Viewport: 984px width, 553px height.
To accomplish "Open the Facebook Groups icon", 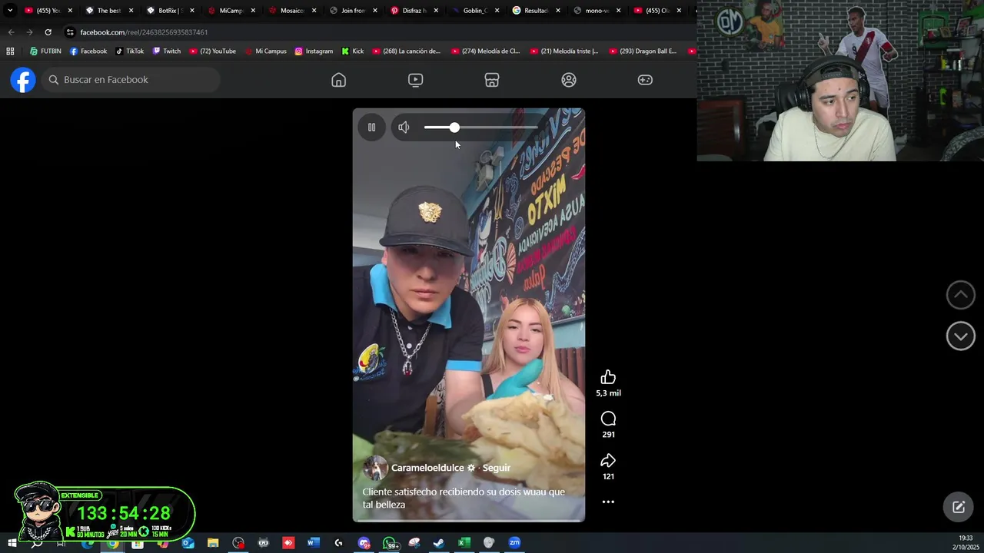I will click(569, 80).
